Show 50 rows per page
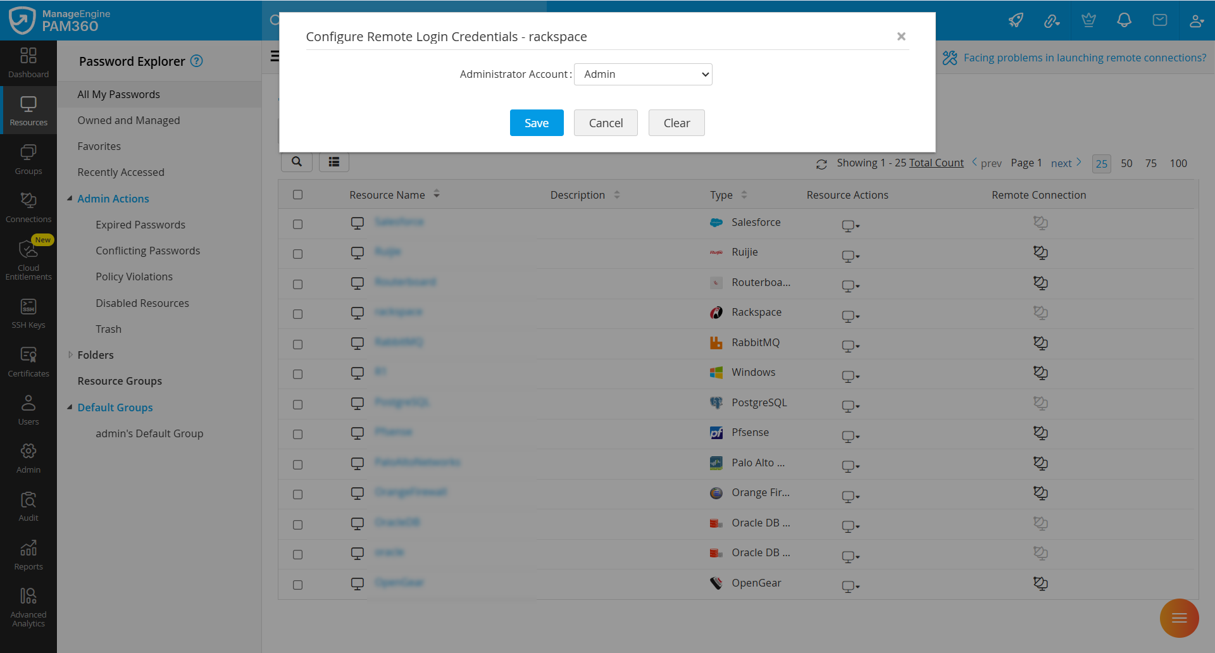1215x653 pixels. pyautogui.click(x=1126, y=163)
